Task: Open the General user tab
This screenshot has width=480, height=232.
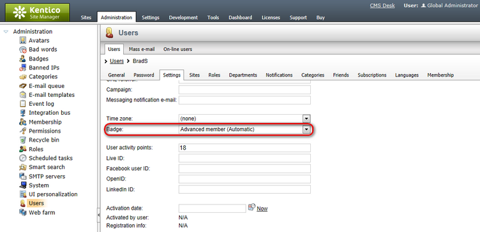Action: click(116, 75)
